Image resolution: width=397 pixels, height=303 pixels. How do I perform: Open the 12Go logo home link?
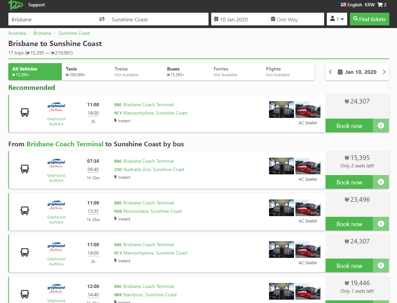(x=16, y=5)
